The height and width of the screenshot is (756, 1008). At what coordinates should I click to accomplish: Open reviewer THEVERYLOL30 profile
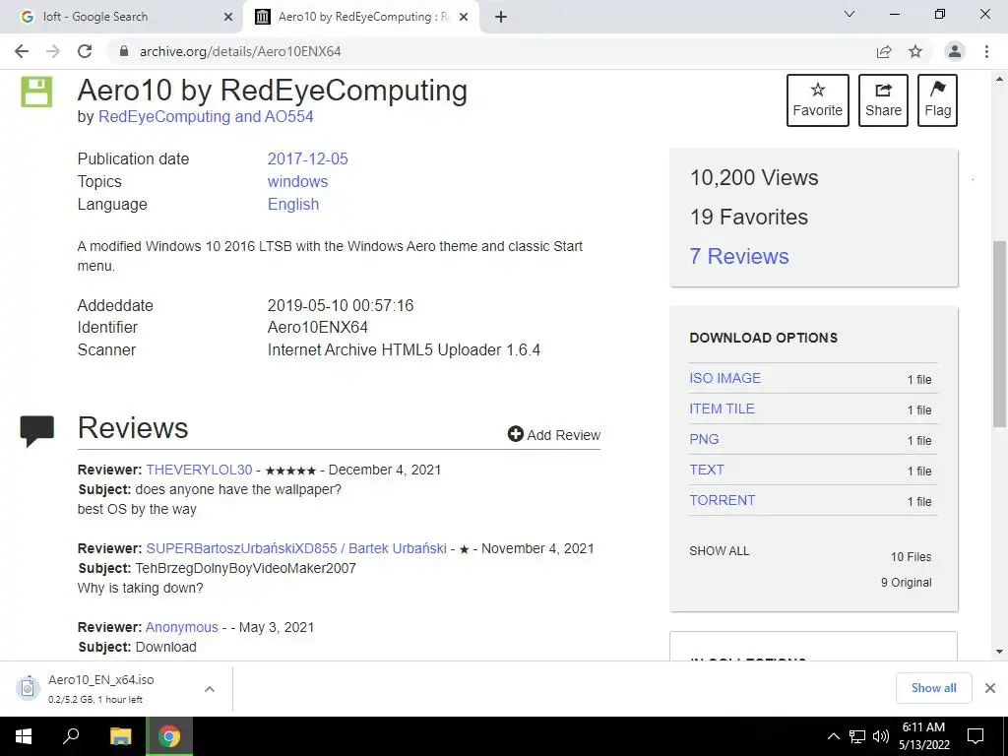click(x=199, y=470)
